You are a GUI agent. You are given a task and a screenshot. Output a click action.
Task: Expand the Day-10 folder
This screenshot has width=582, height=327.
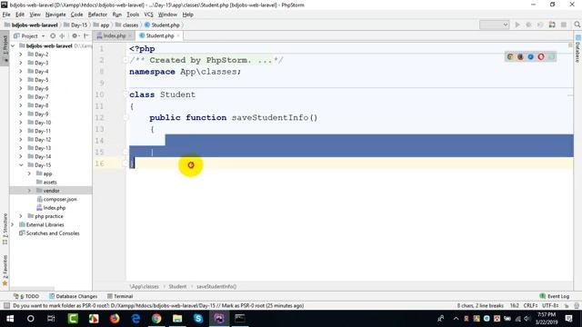[x=21, y=123]
